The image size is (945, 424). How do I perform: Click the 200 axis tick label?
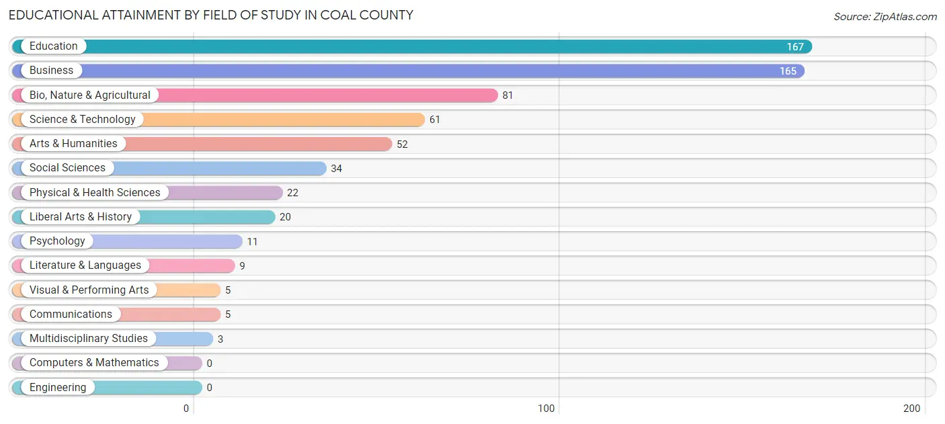[x=912, y=409]
